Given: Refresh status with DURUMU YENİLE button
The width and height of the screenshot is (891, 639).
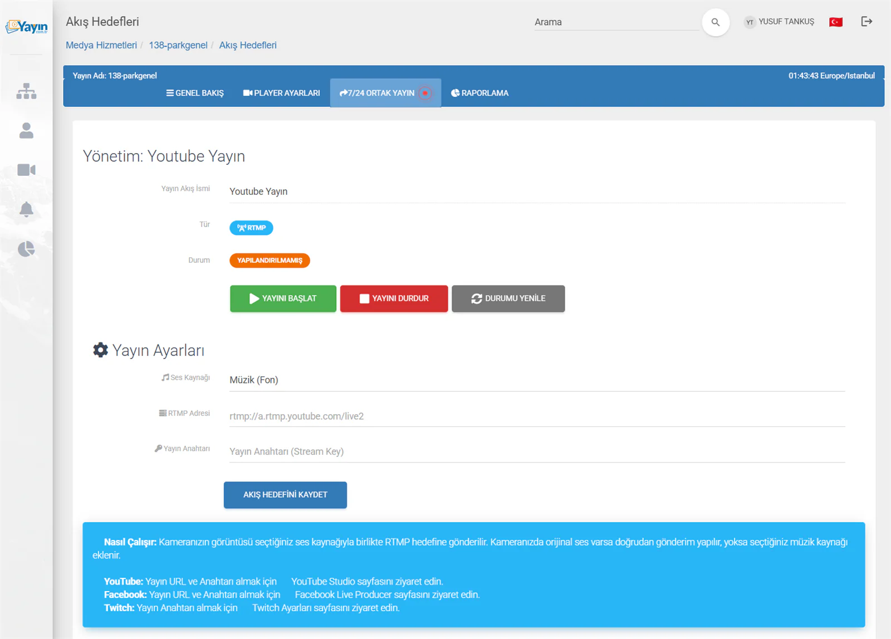Looking at the screenshot, I should [x=508, y=299].
